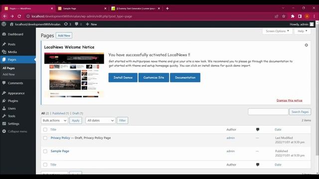Click the browser address bar URL
319x179 pixels.
click(82, 16)
